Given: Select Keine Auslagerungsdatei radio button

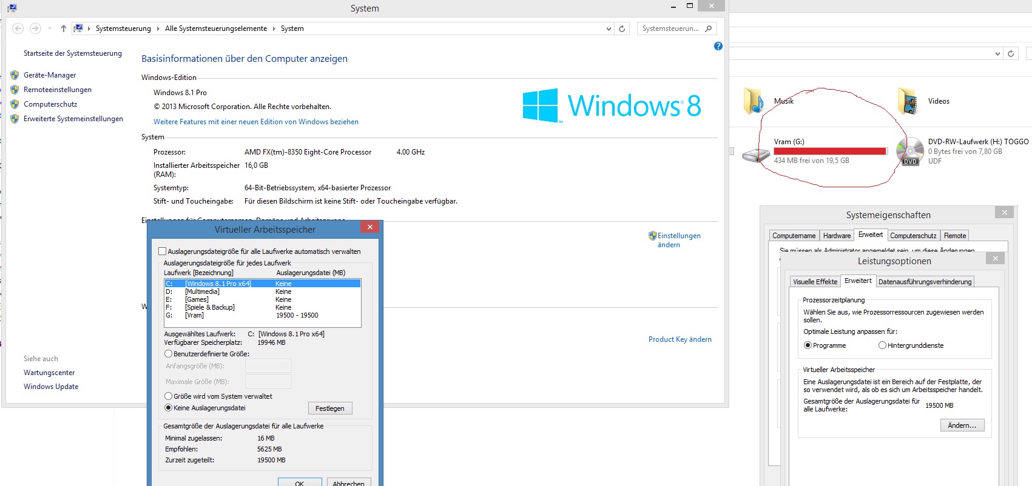Looking at the screenshot, I should 169,408.
